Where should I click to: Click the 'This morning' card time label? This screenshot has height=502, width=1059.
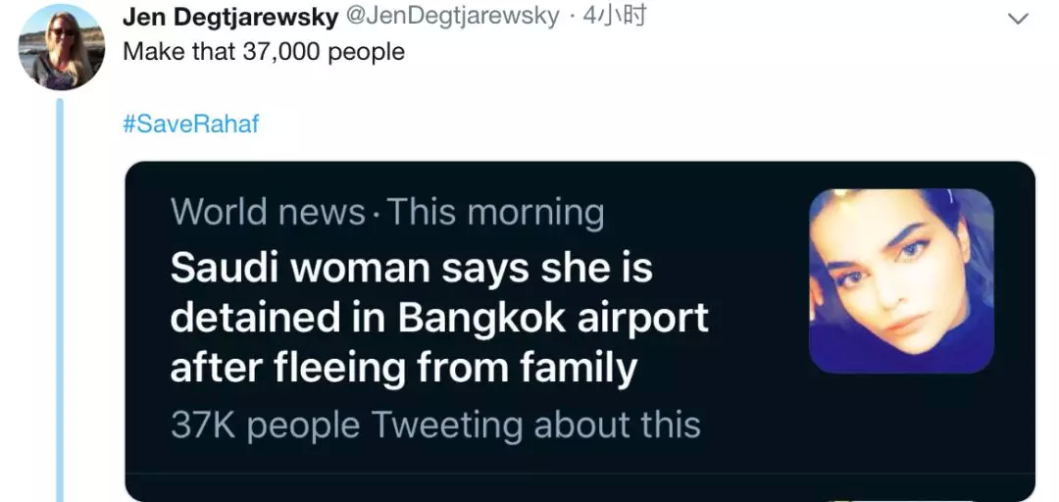(496, 213)
